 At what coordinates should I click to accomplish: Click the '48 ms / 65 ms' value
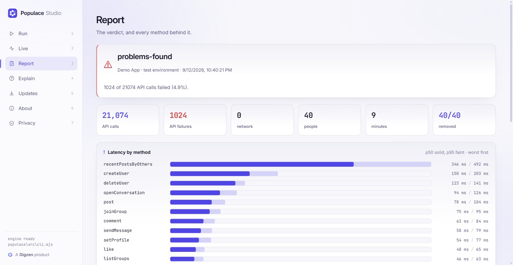click(x=472, y=249)
